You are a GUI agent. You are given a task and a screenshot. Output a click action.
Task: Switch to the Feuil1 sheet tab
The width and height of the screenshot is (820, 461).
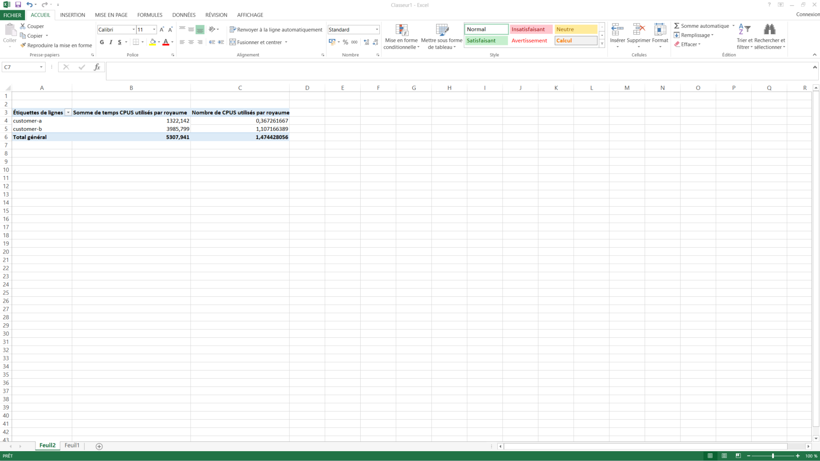click(72, 445)
